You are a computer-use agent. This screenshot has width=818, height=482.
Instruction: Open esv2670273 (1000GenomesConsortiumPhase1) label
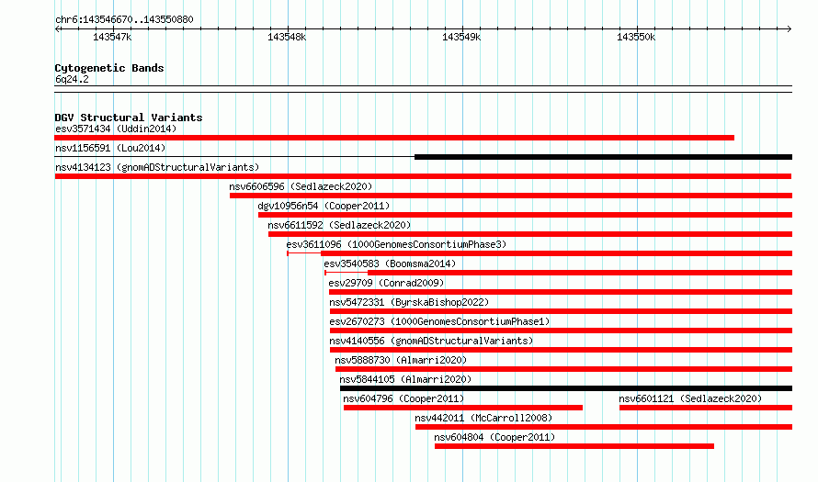[439, 321]
